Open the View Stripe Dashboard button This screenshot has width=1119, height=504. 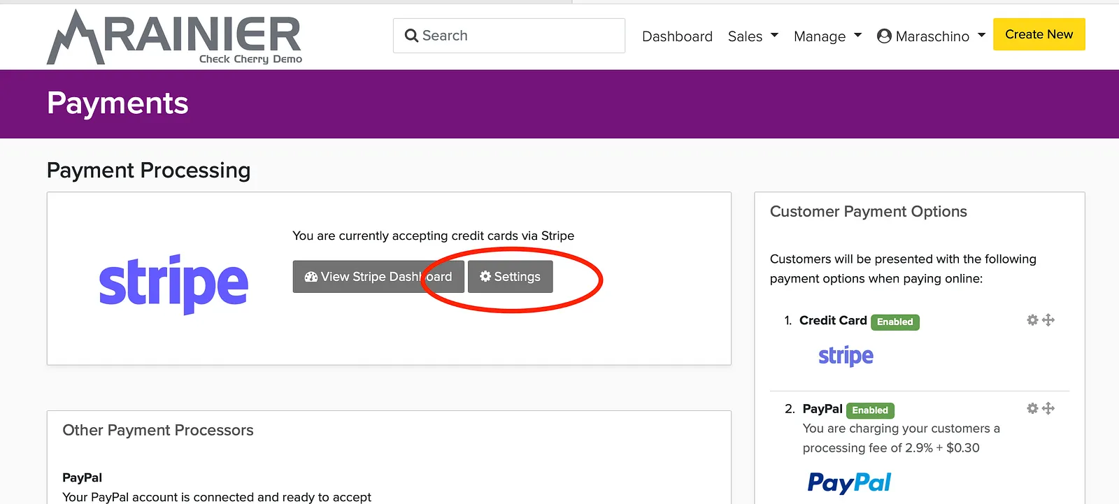tap(378, 277)
